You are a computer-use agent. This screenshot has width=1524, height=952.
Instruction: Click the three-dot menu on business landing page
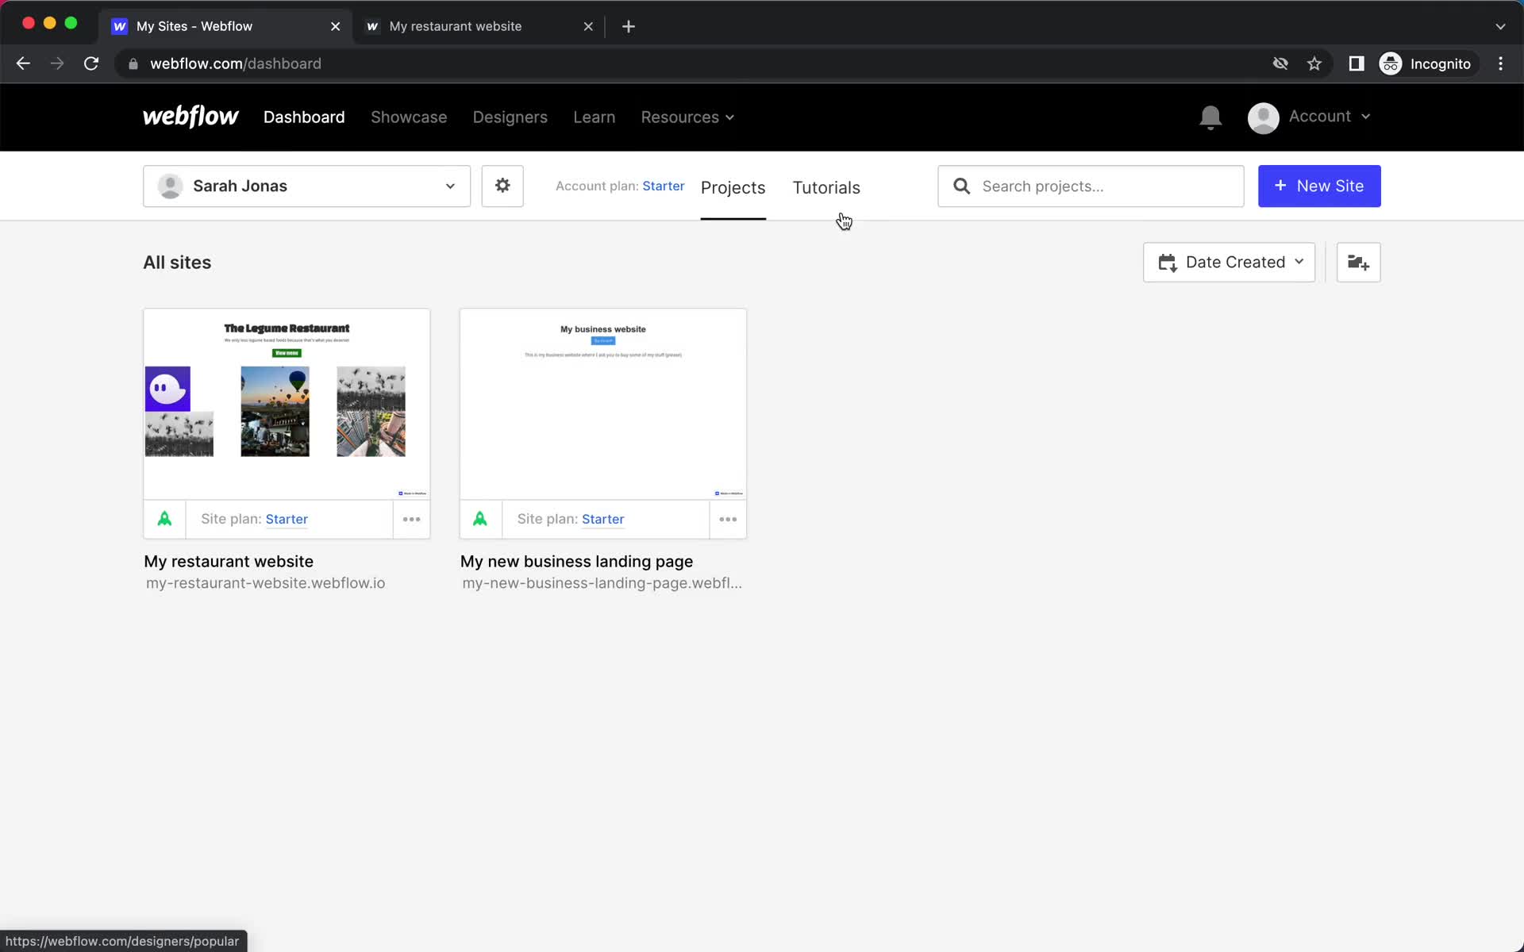point(727,519)
